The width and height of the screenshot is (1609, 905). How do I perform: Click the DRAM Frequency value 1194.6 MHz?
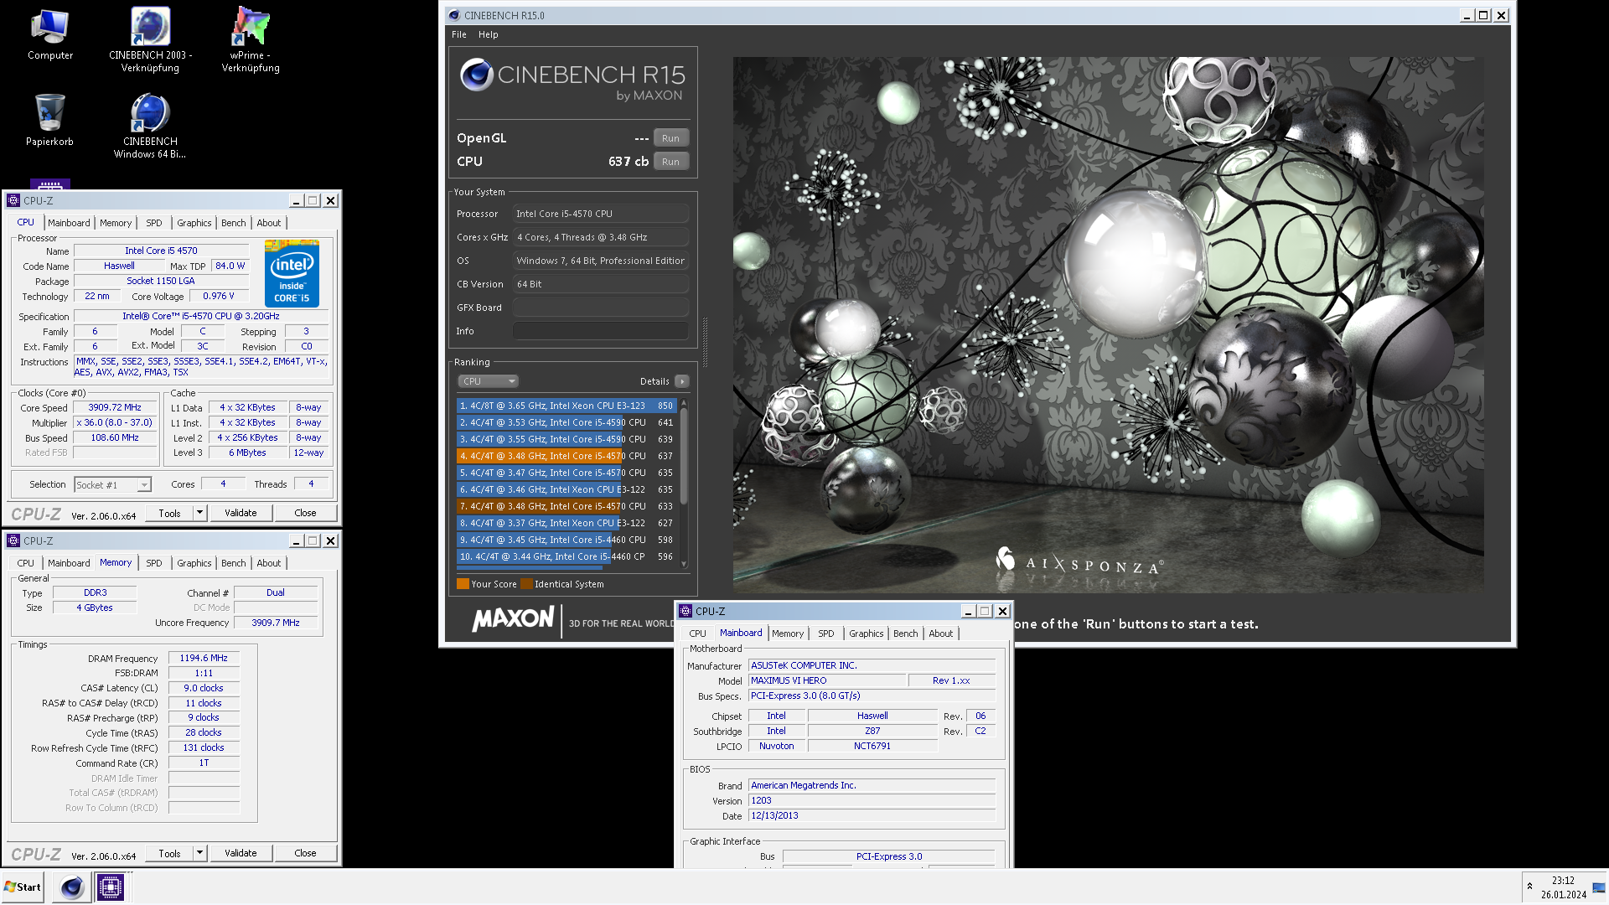coord(204,658)
